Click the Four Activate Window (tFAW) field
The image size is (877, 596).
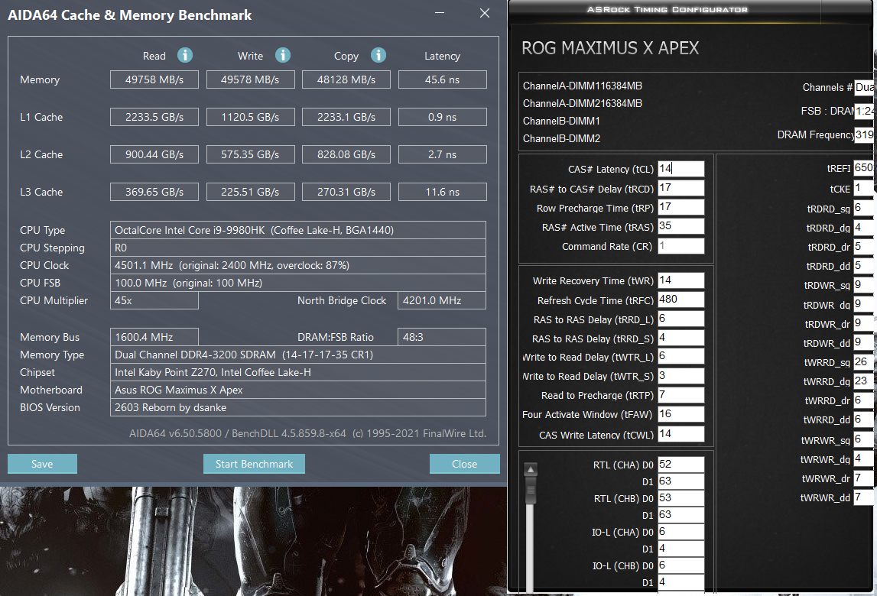point(680,414)
